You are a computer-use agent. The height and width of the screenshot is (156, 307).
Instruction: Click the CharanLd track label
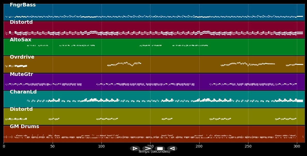(x=23, y=92)
